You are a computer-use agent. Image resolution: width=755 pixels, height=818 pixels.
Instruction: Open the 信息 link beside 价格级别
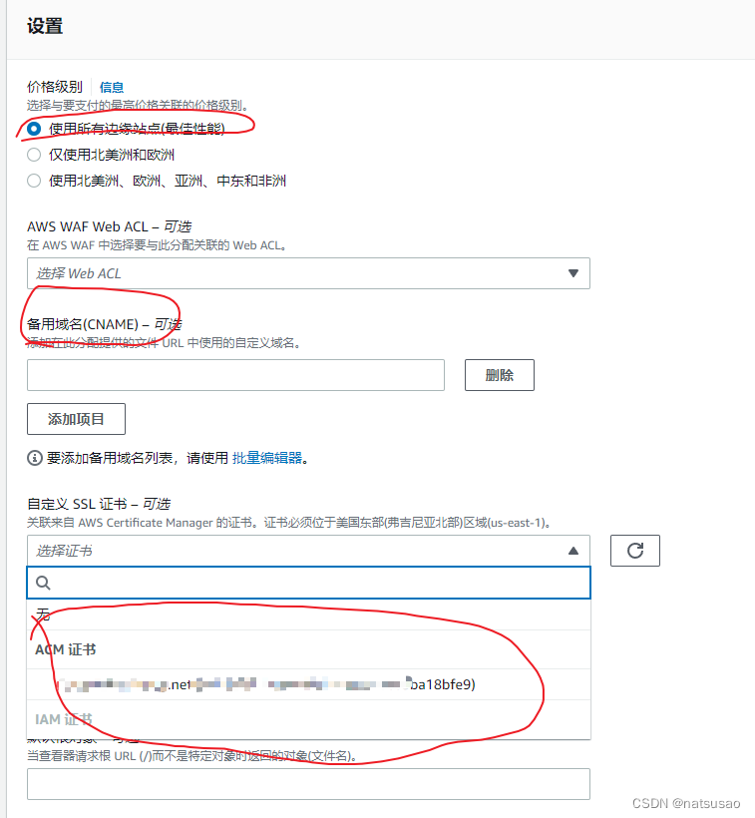[112, 87]
